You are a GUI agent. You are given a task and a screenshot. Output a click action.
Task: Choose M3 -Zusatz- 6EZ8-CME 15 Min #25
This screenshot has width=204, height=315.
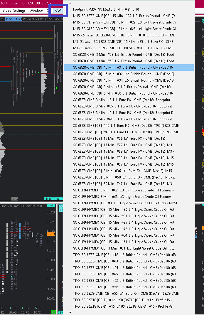129,42
